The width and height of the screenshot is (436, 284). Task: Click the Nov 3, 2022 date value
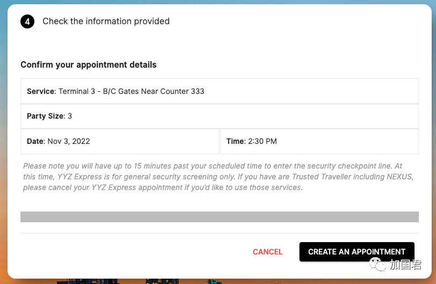coord(69,142)
